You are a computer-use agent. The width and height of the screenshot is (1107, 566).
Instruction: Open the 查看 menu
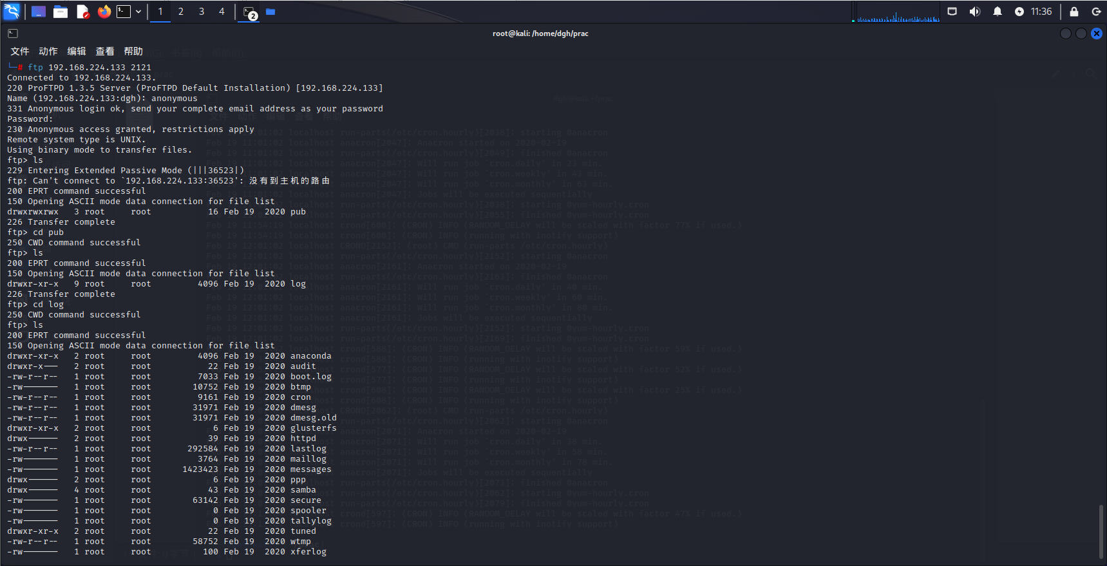click(x=105, y=52)
